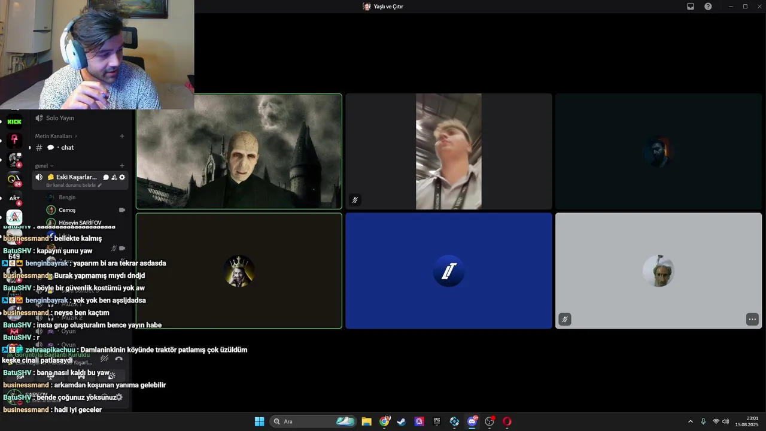766x431 pixels.
Task: Focus the blond man's camera tile
Action: click(449, 151)
